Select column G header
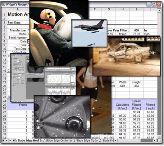This screenshot has width=164, height=146. (x=109, y=9)
